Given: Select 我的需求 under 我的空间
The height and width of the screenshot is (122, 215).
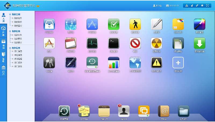Looking at the screenshot, I should coord(18,22).
